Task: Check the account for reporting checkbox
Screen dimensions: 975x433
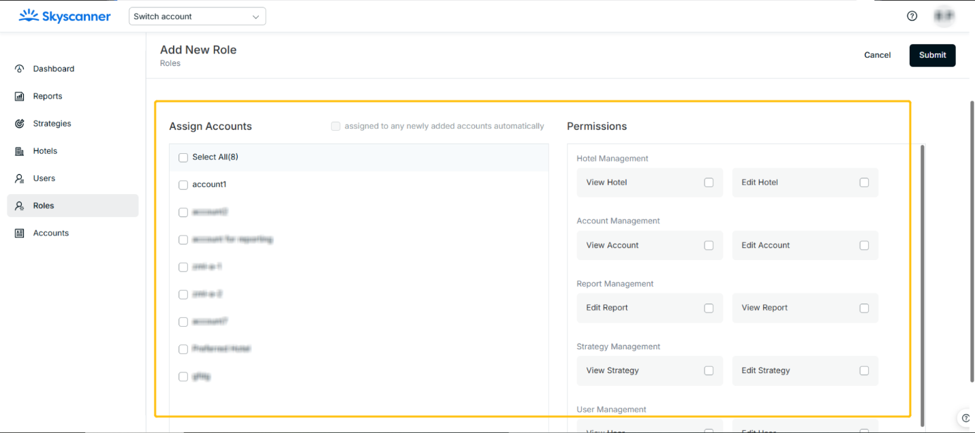Action: coord(183,240)
